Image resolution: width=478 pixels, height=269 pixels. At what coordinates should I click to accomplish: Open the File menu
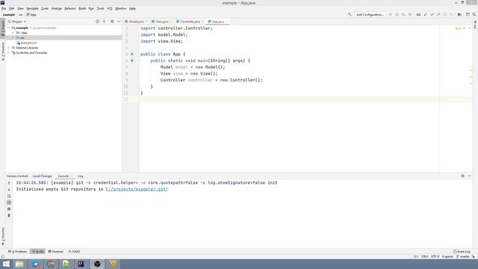tap(4, 8)
